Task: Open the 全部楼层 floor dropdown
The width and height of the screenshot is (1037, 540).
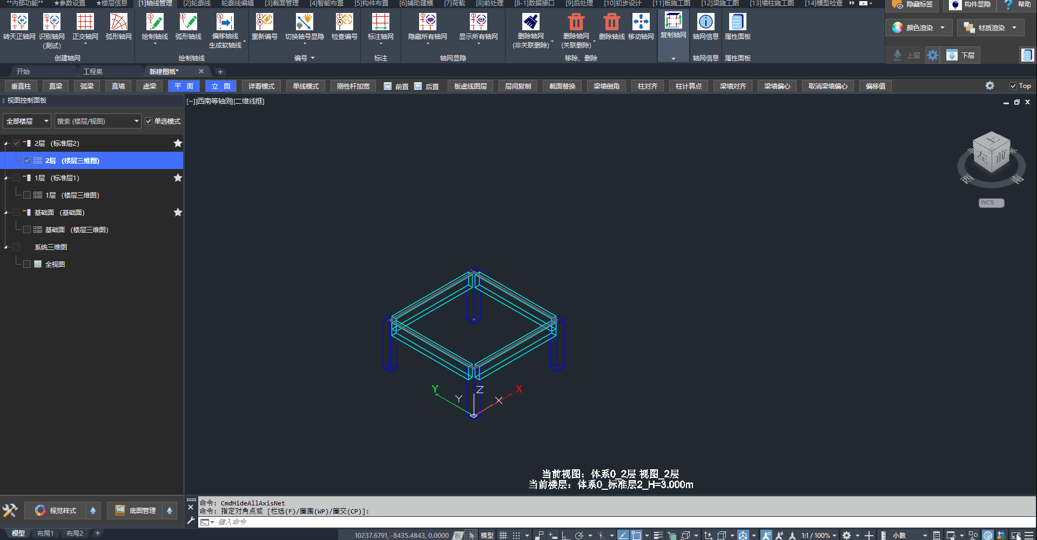Action: [x=27, y=122]
